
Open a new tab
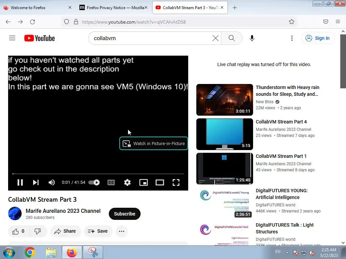pyautogui.click(x=234, y=8)
